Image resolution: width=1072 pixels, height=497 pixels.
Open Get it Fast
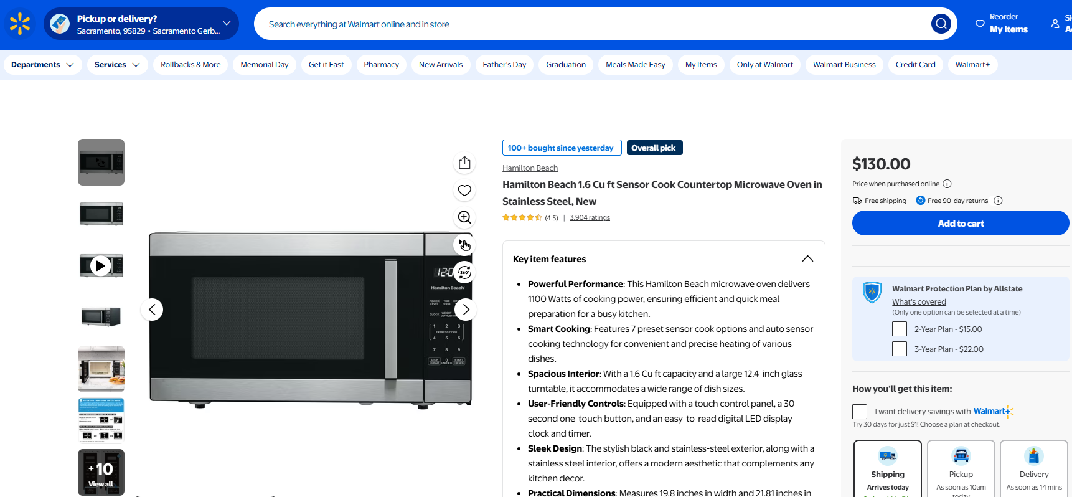(x=326, y=65)
